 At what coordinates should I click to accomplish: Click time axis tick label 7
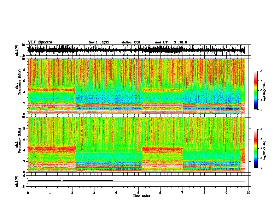pyautogui.click(x=182, y=193)
